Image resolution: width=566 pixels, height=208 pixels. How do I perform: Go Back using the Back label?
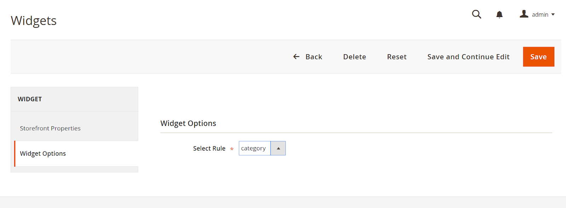coord(314,57)
